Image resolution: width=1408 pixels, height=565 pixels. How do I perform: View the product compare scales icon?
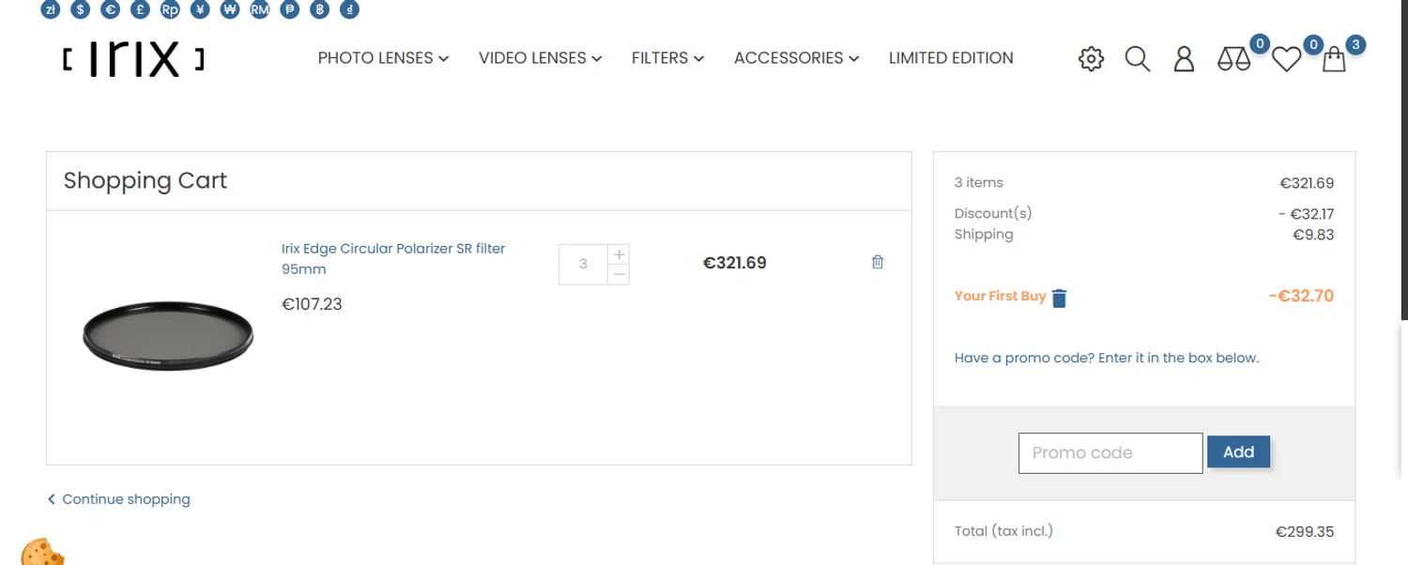[1233, 59]
